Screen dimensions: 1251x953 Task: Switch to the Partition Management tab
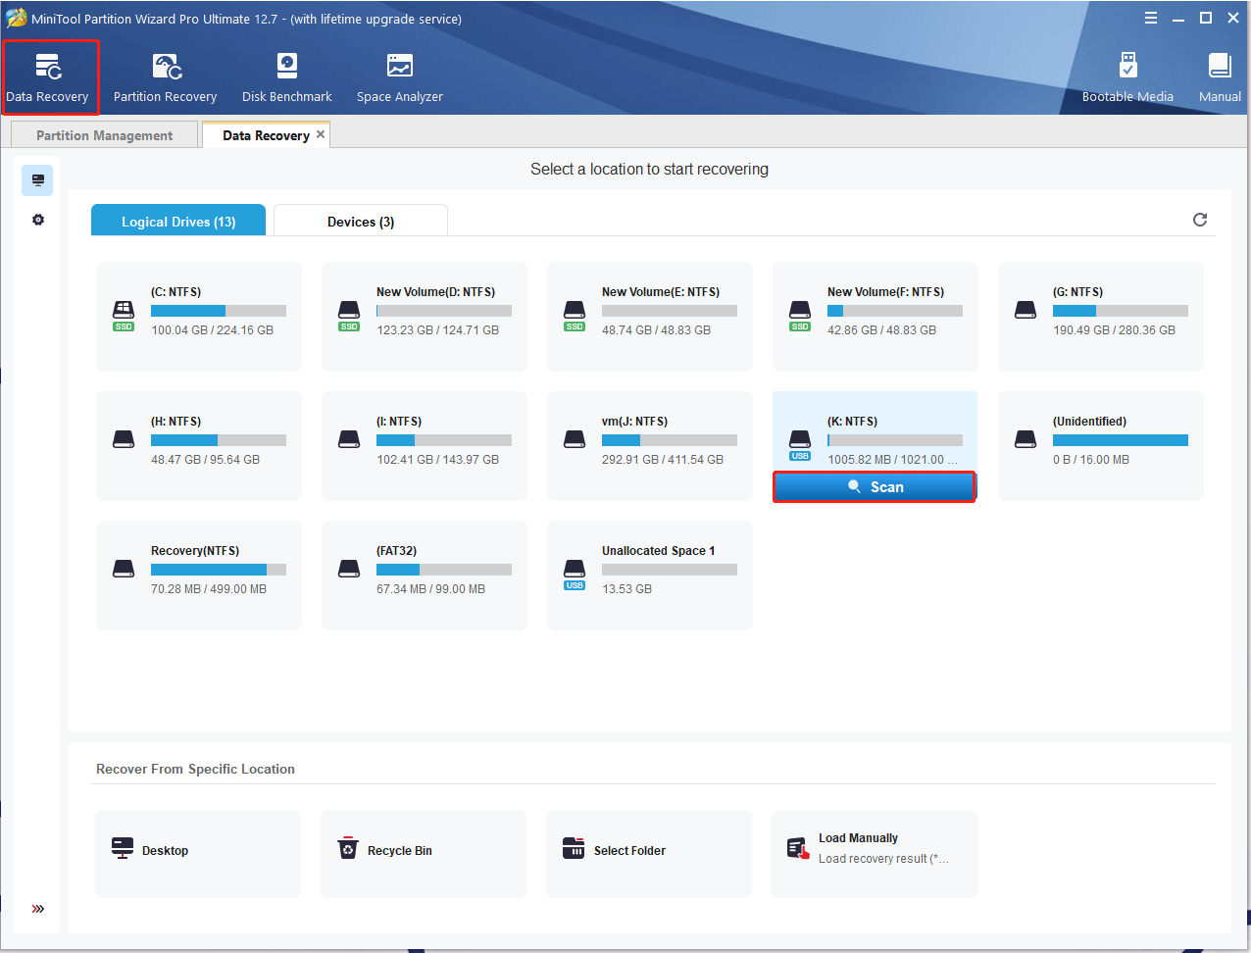(104, 135)
